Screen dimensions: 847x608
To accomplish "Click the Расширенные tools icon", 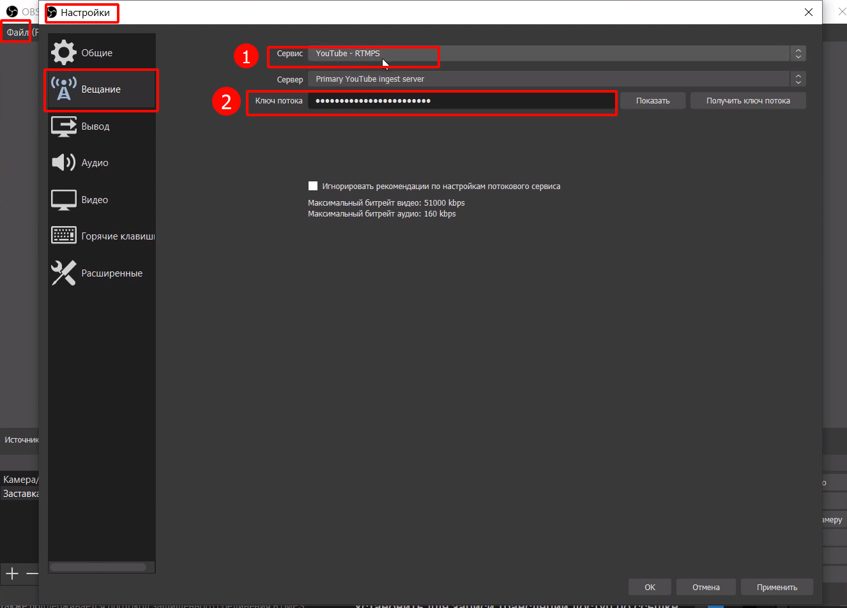I will (64, 273).
